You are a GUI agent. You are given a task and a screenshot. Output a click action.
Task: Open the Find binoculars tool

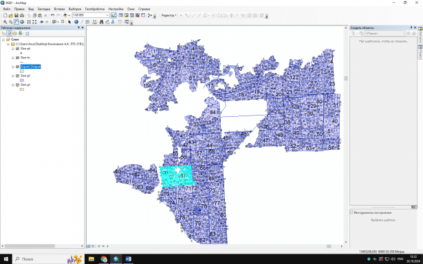(x=101, y=22)
